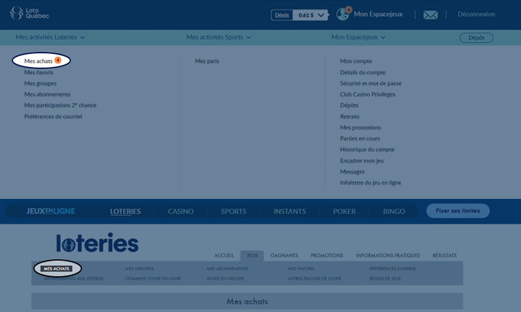Click COMMENT JOUER EN LIGNE link
Screen dimensions: 521x312
pyautogui.click(x=153, y=278)
